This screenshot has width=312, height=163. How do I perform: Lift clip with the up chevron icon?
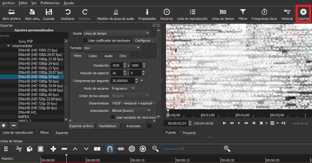coord(75,149)
